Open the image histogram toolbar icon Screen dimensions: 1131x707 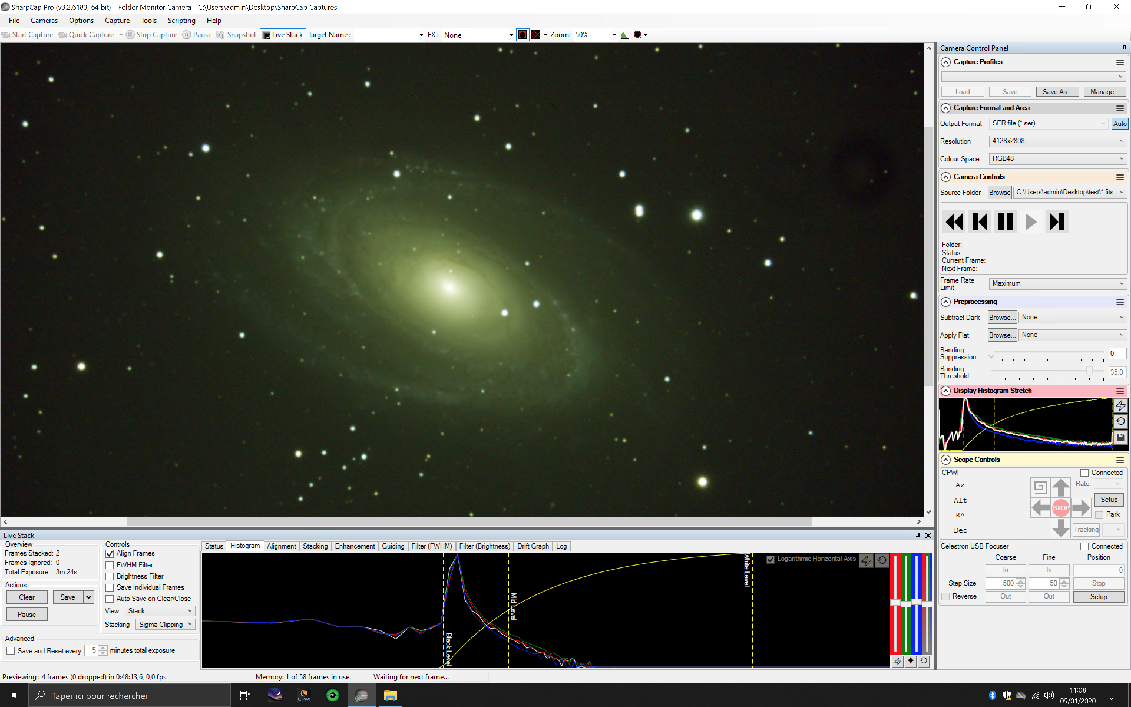coord(624,34)
